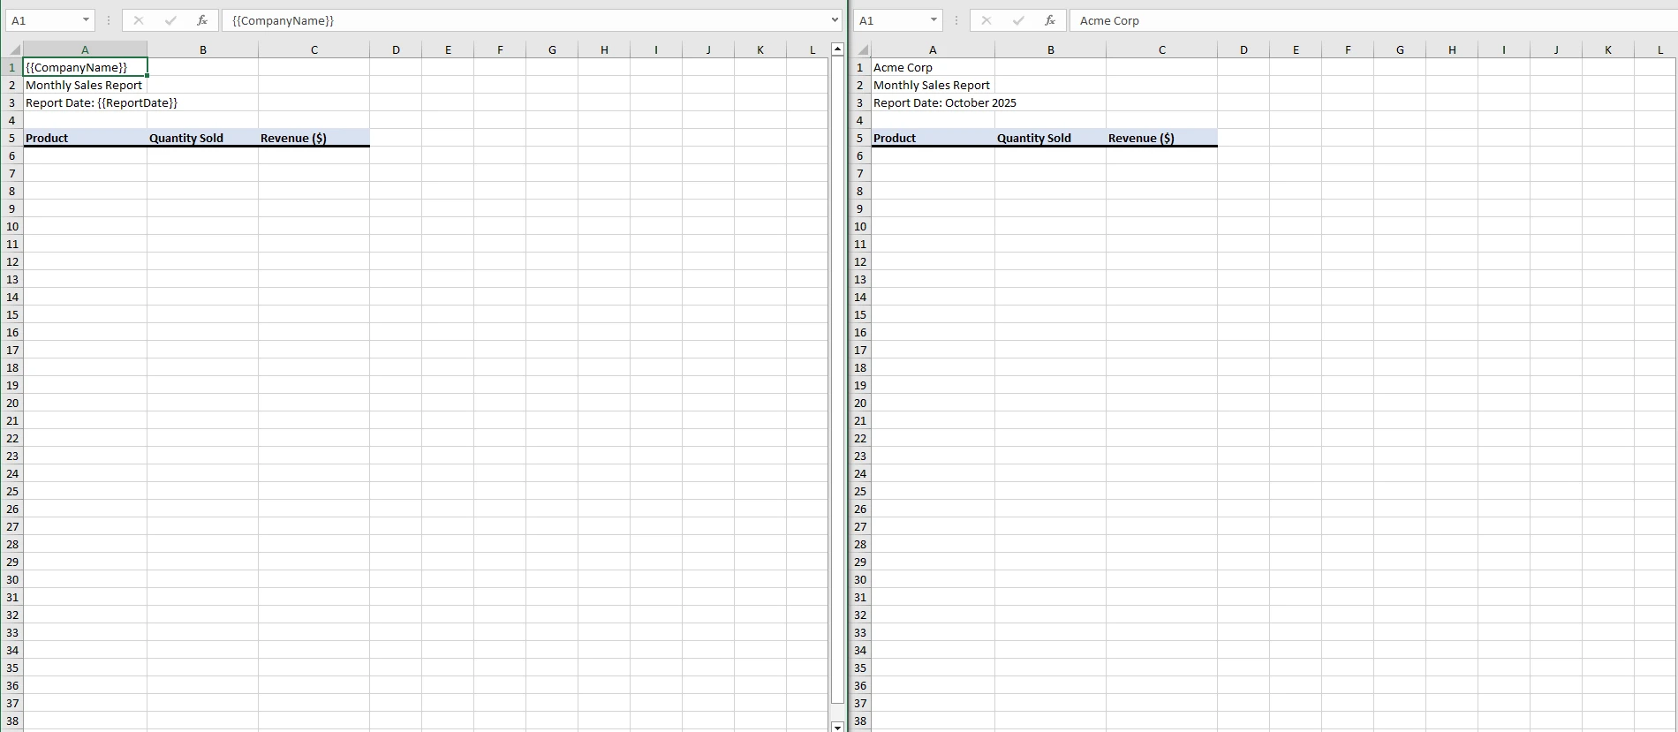Click the left pane scrollbar up arrow

click(x=837, y=49)
